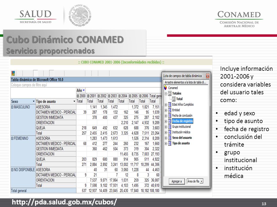
Task: Select Entidad field in list
Action: coord(176,110)
